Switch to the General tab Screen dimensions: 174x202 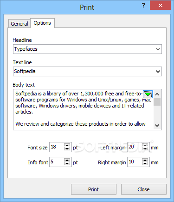click(19, 24)
